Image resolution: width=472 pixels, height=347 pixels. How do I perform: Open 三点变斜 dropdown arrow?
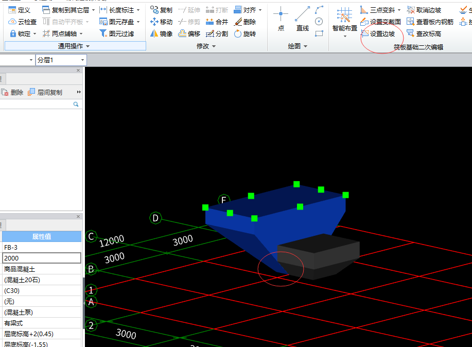tap(399, 10)
